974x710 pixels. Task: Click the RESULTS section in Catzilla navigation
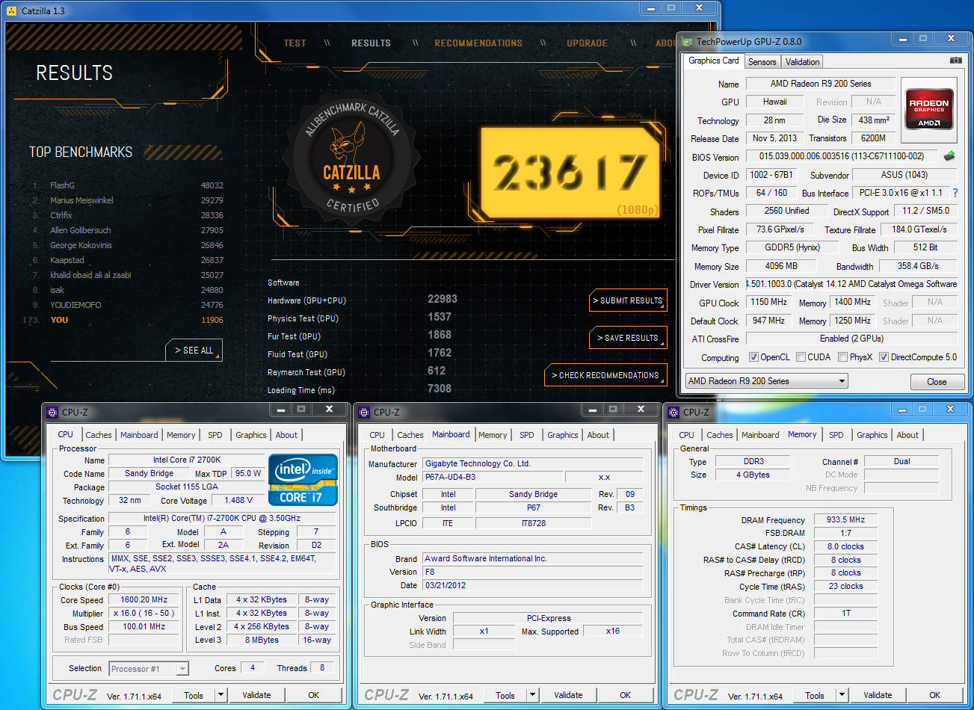click(371, 43)
